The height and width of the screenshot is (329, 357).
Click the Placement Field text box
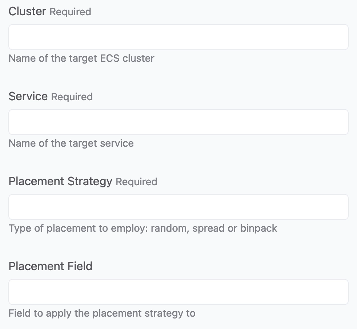(178, 292)
